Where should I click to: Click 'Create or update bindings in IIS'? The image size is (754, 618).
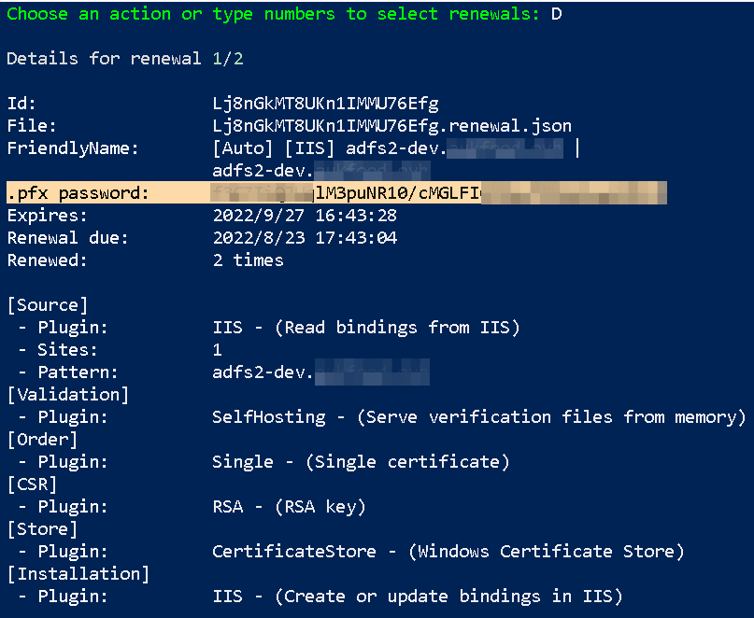[x=448, y=596]
